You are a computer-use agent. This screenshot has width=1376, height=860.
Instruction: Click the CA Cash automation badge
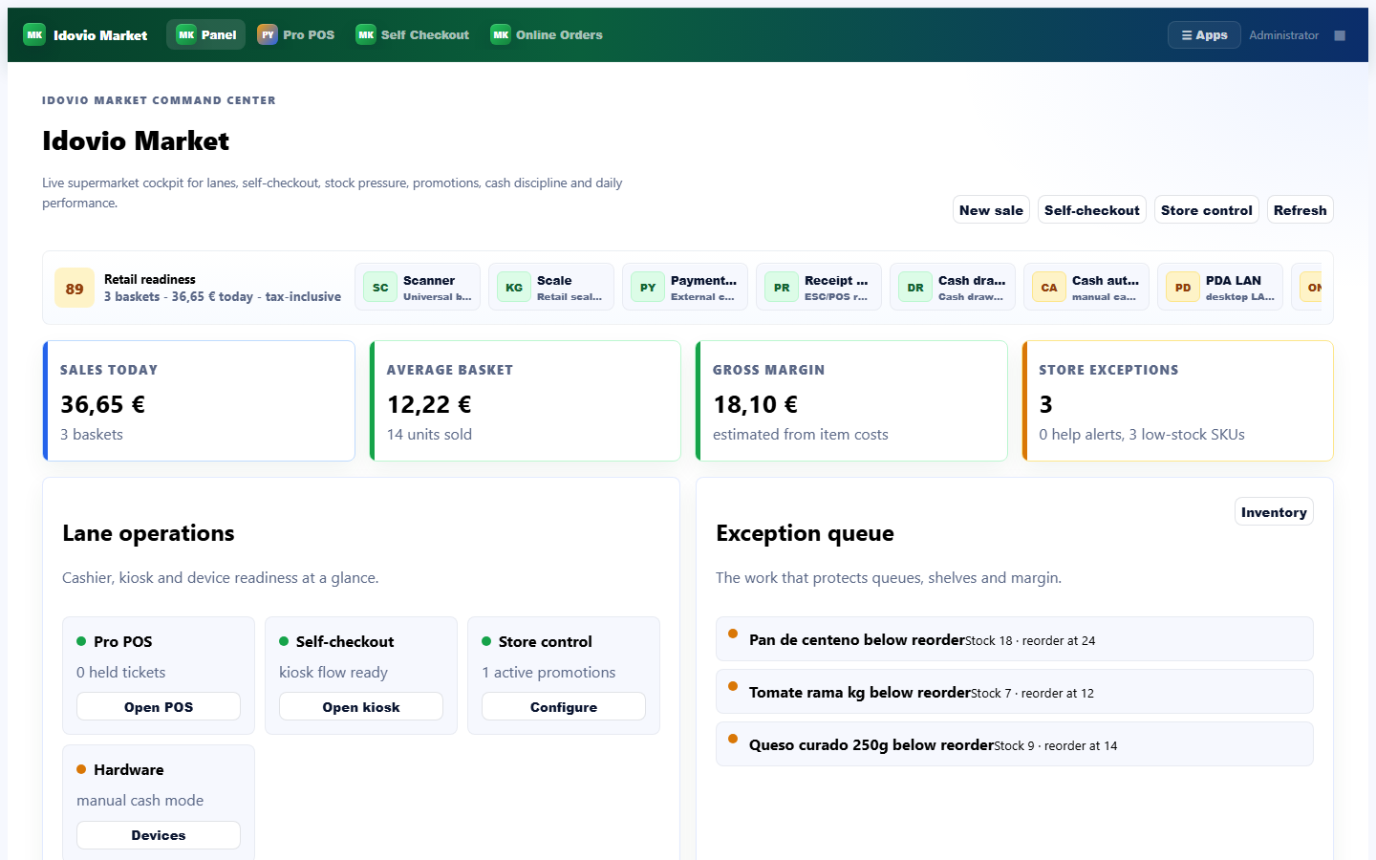pyautogui.click(x=1086, y=288)
